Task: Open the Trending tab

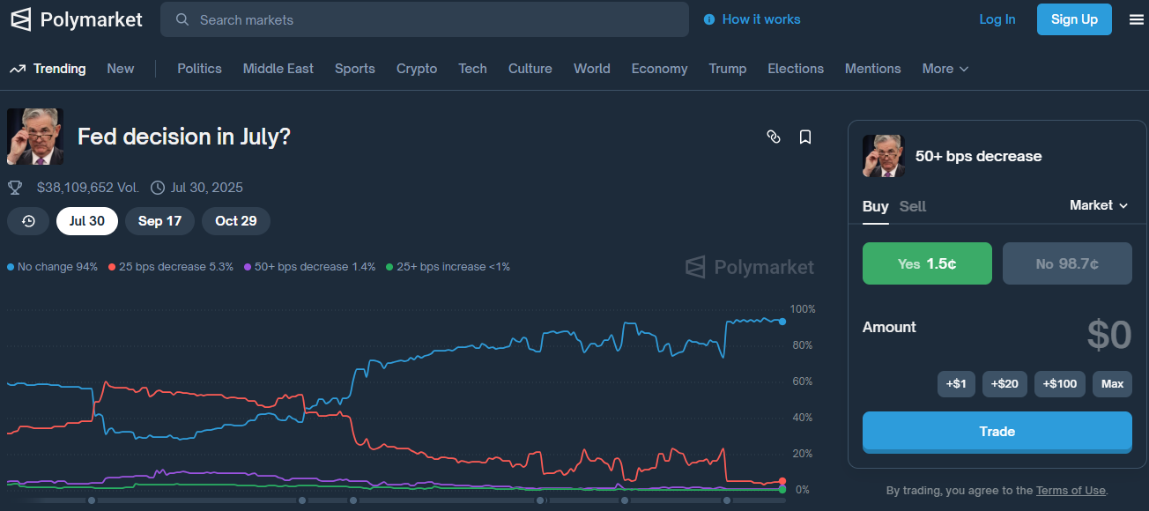Action: coord(59,69)
